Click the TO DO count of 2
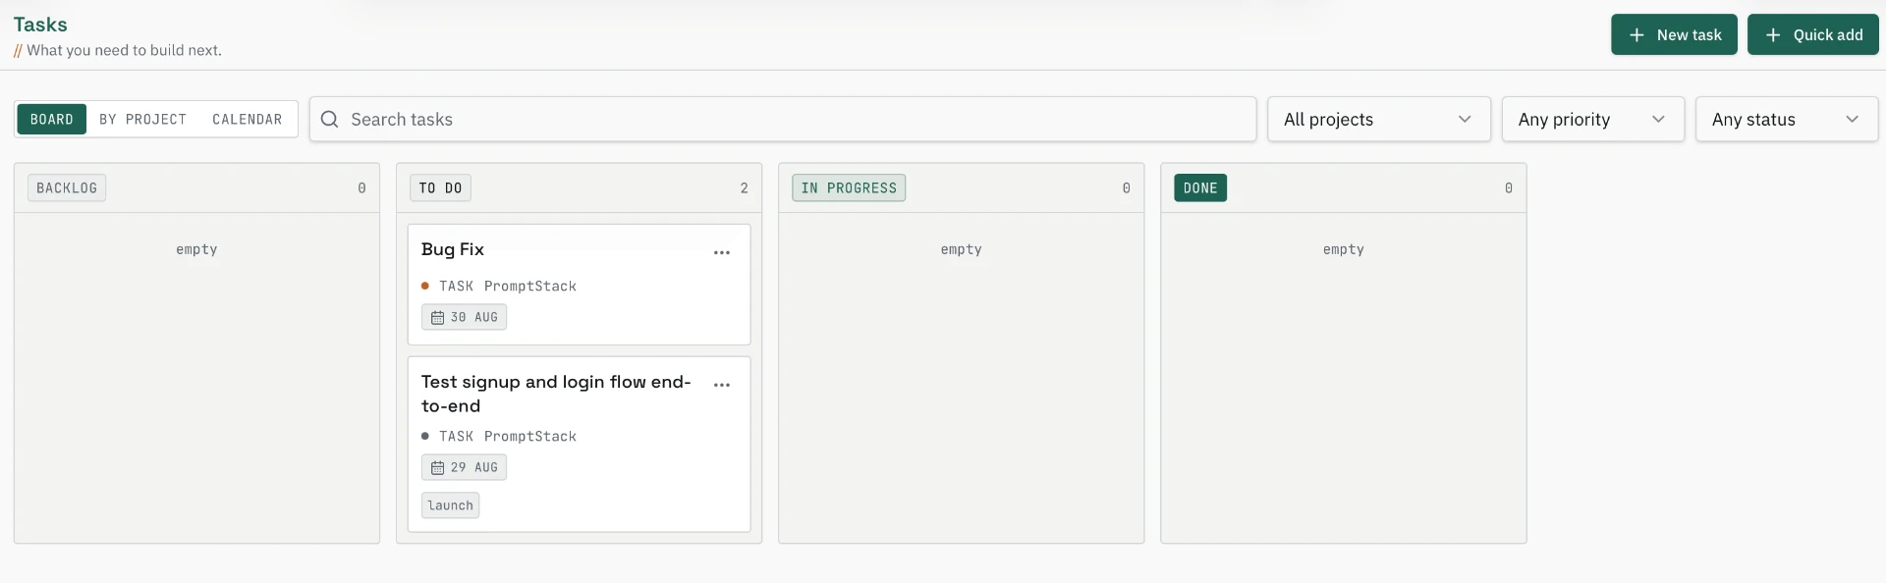 click(x=745, y=188)
